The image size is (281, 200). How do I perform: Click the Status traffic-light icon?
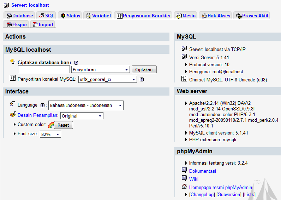coord(63,16)
